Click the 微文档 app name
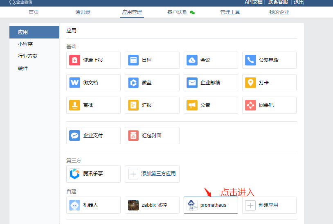This screenshot has height=224, width=333. (x=90, y=83)
